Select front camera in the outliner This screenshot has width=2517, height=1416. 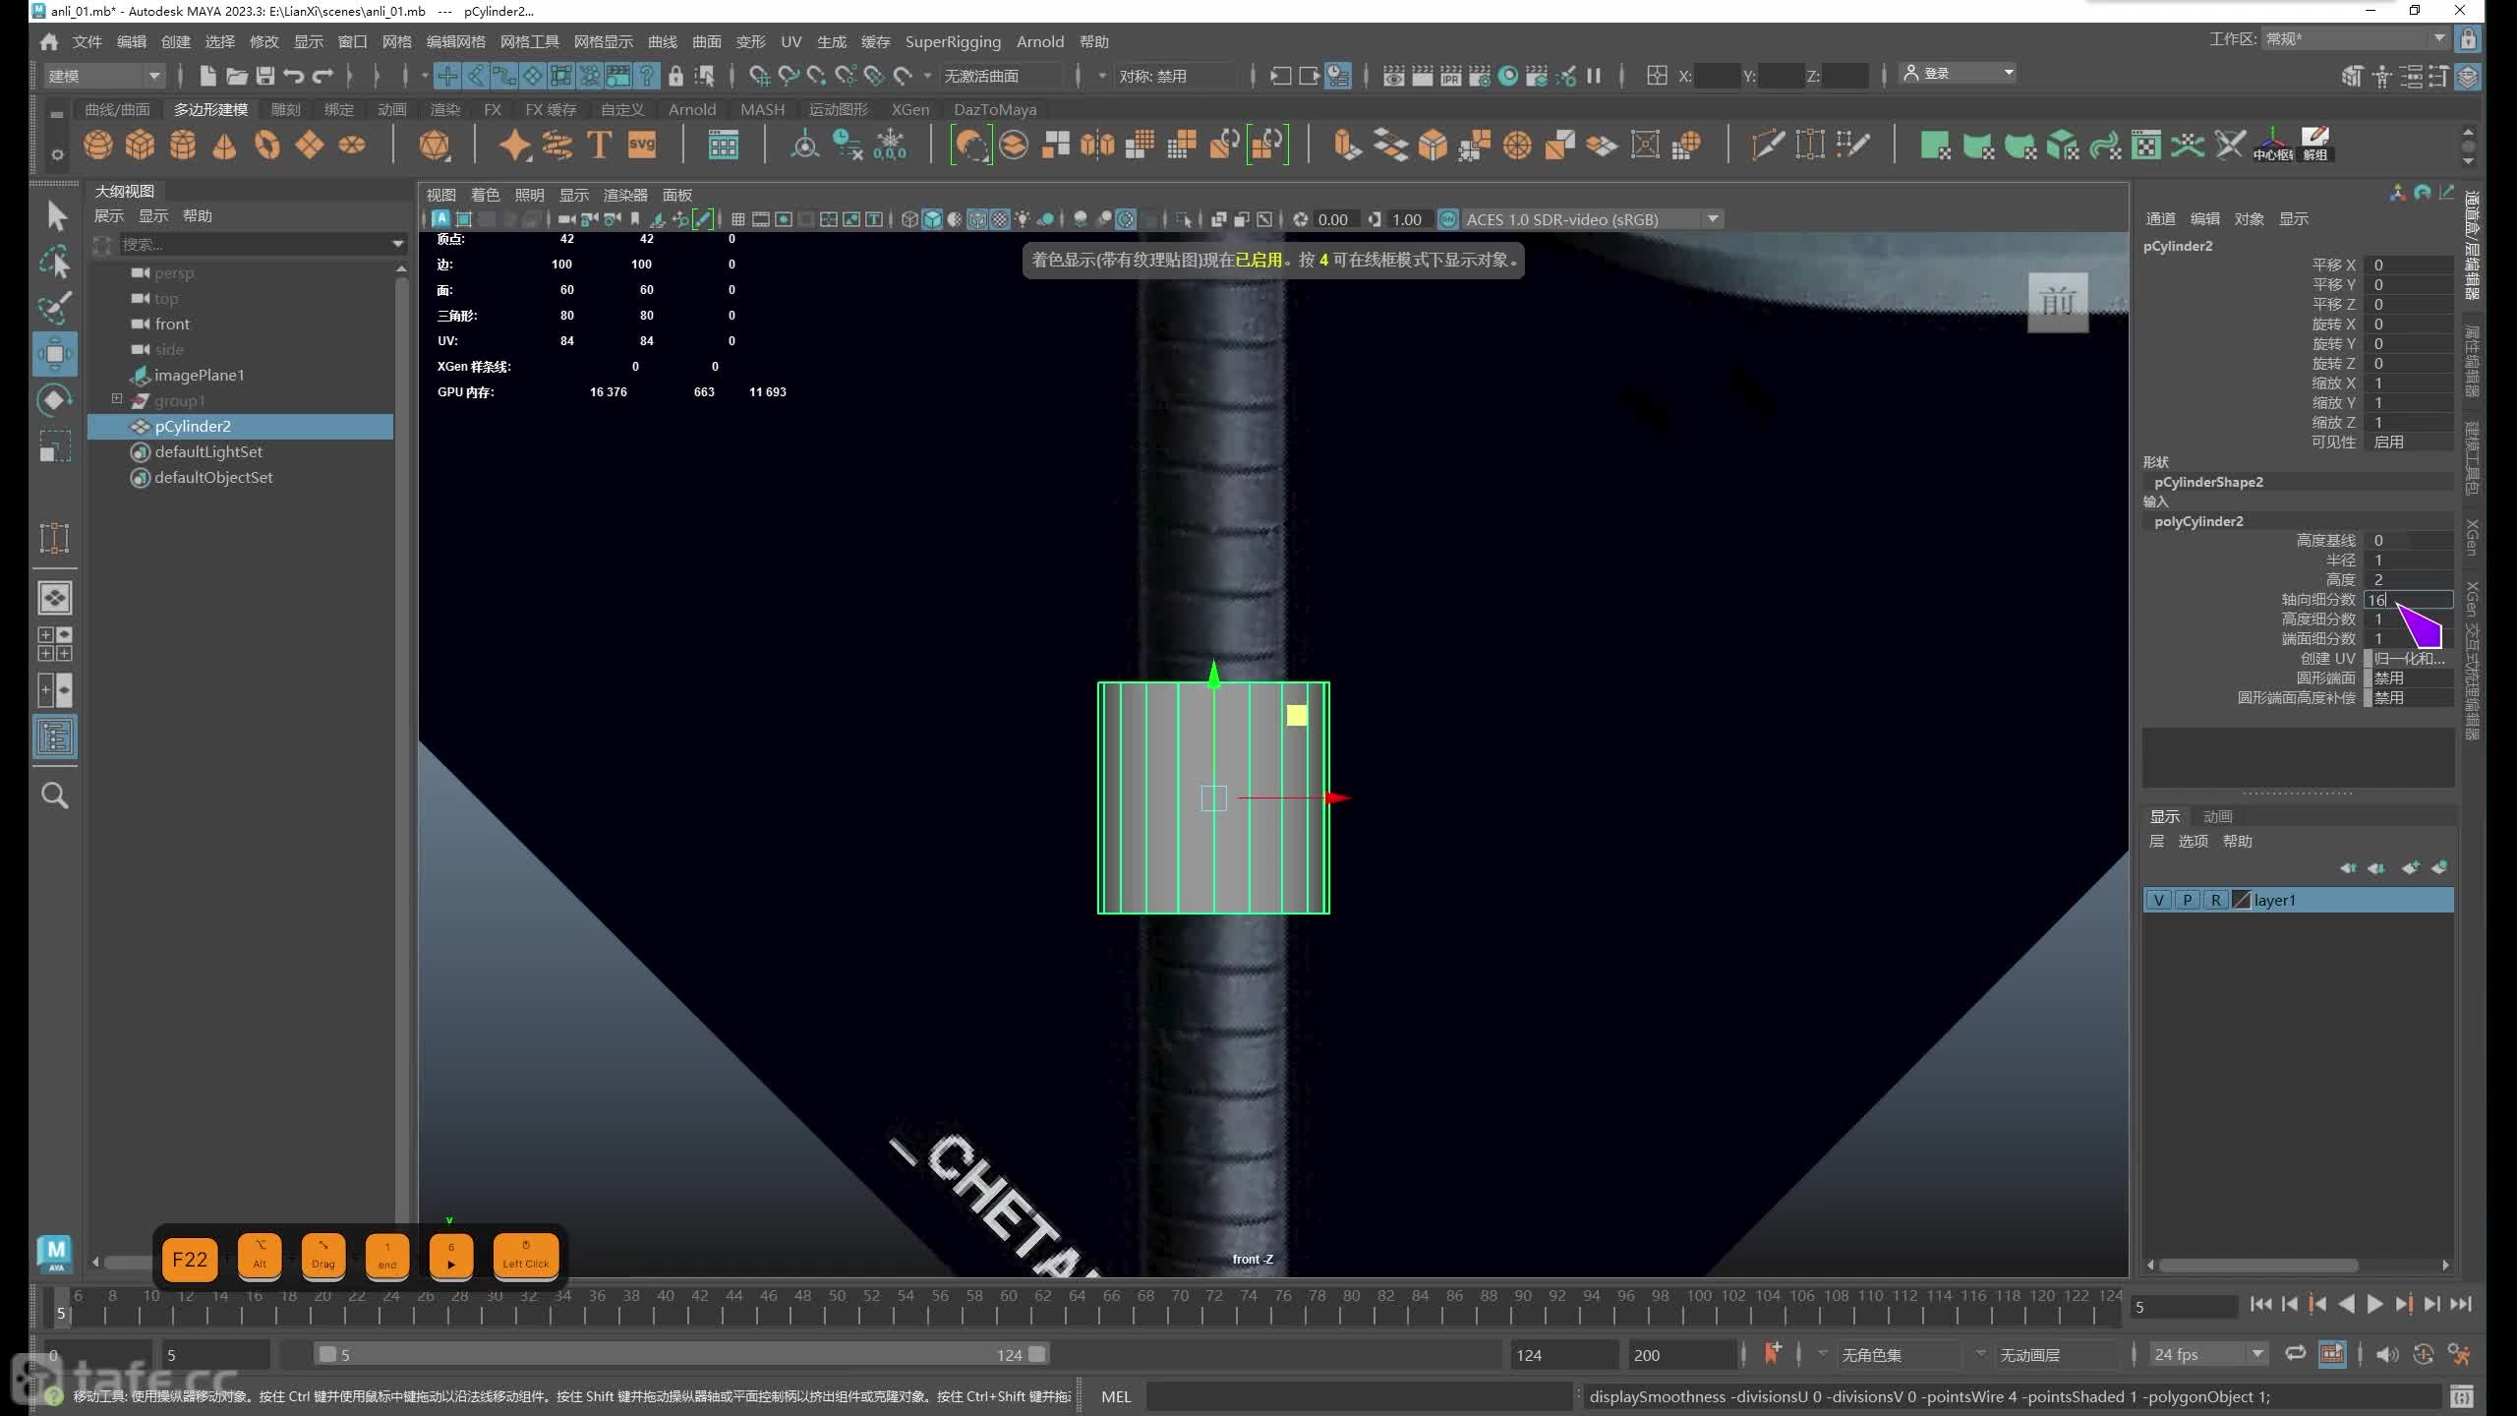[x=171, y=324]
